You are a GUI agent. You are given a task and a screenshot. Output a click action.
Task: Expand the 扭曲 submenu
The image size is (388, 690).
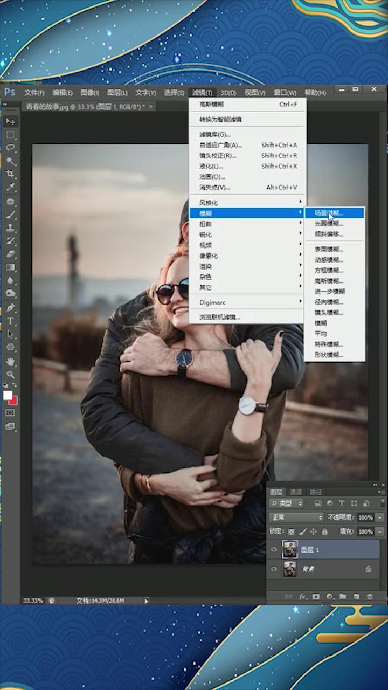(247, 224)
